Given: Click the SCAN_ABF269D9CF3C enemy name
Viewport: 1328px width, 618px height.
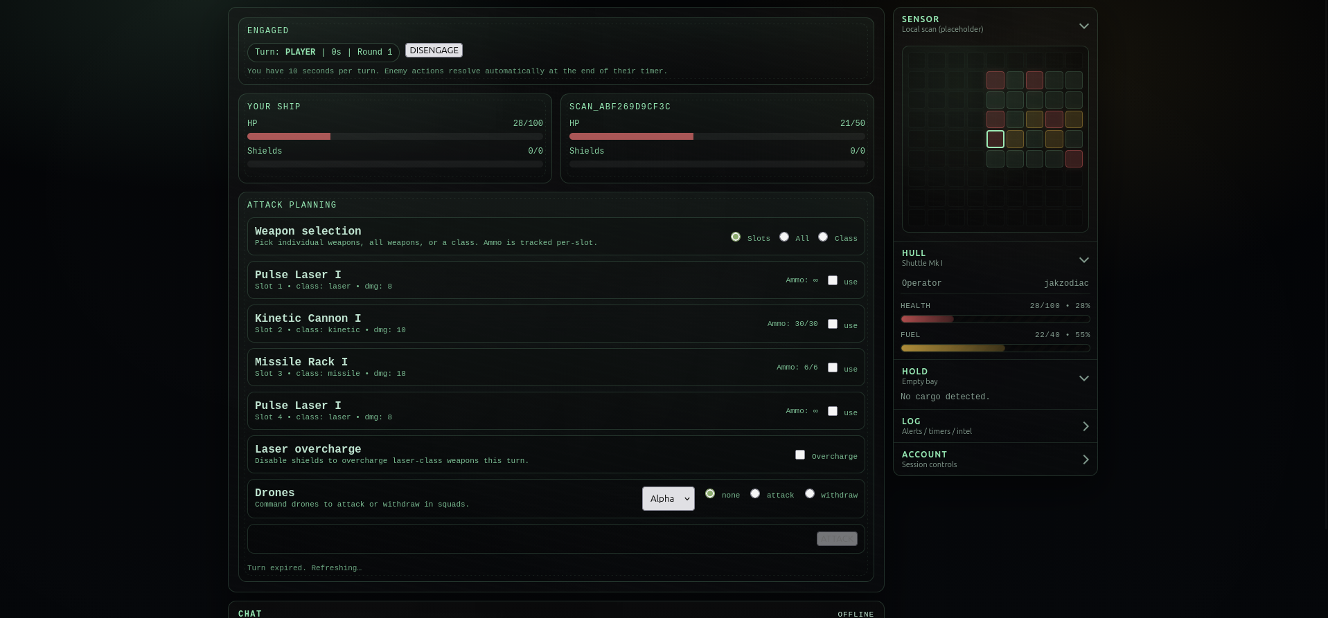Looking at the screenshot, I should click(x=620, y=107).
